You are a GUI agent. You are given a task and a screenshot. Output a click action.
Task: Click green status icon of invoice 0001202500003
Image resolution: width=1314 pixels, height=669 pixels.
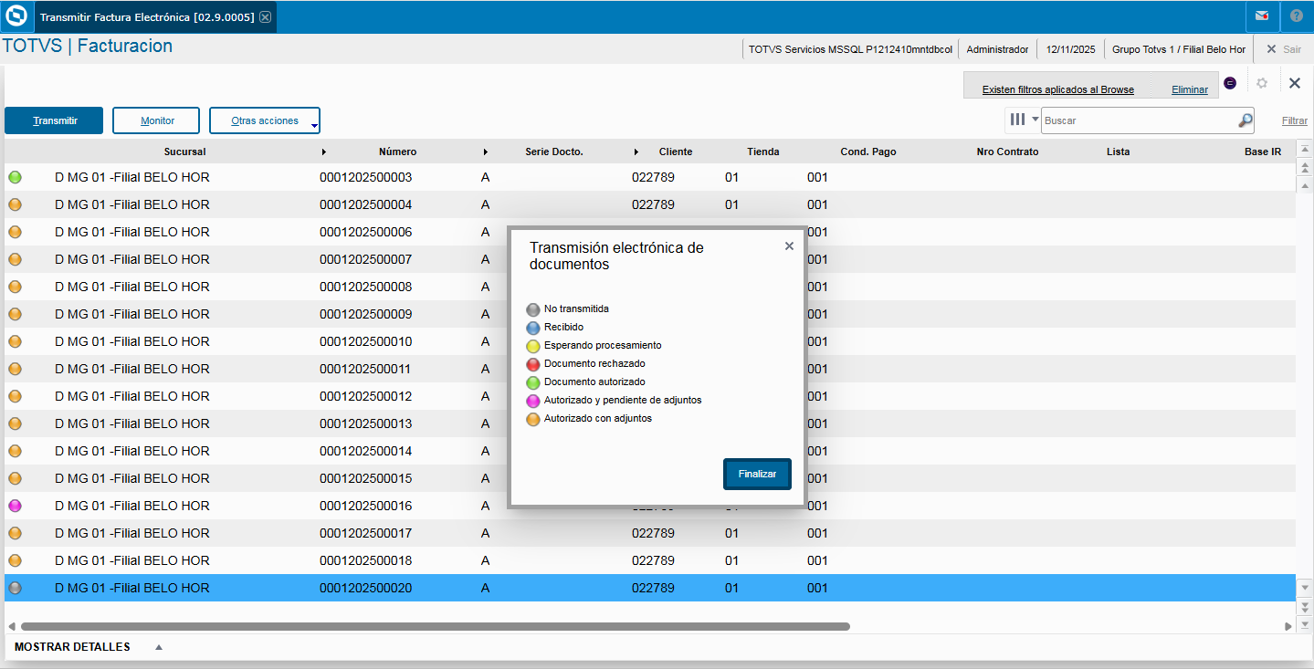(x=15, y=177)
